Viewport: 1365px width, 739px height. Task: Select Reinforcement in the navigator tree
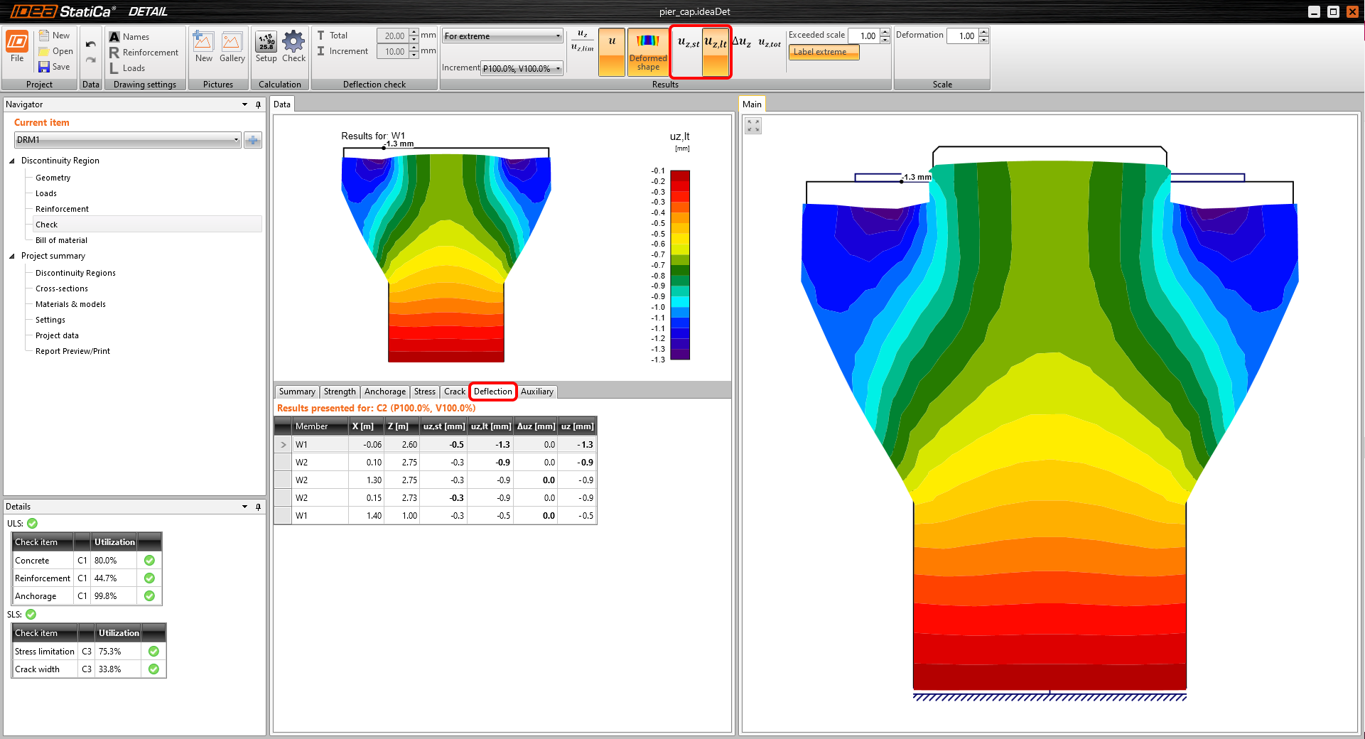tap(62, 209)
